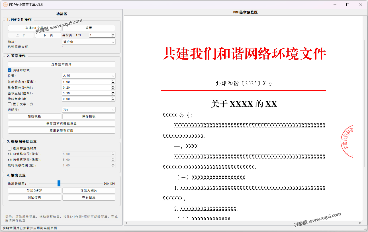Click left arrow of horizontal preview scrollbar
The height and width of the screenshot is (232, 368).
tap(126, 223)
